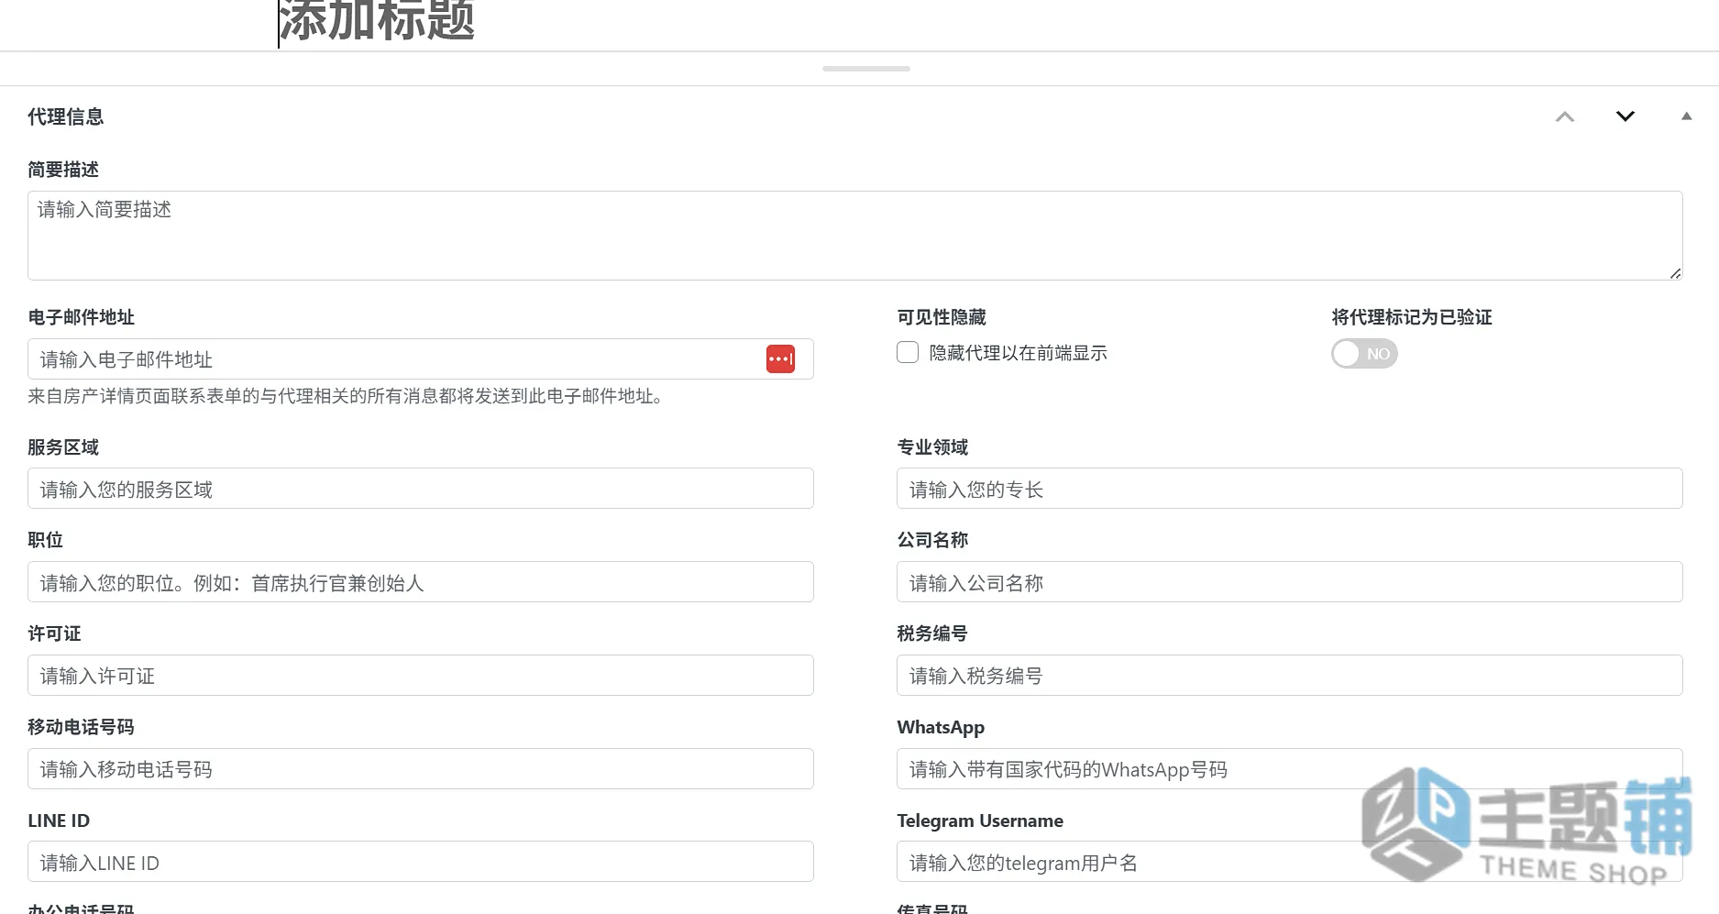Click the textarea resize grip in 简要描述

click(1675, 273)
